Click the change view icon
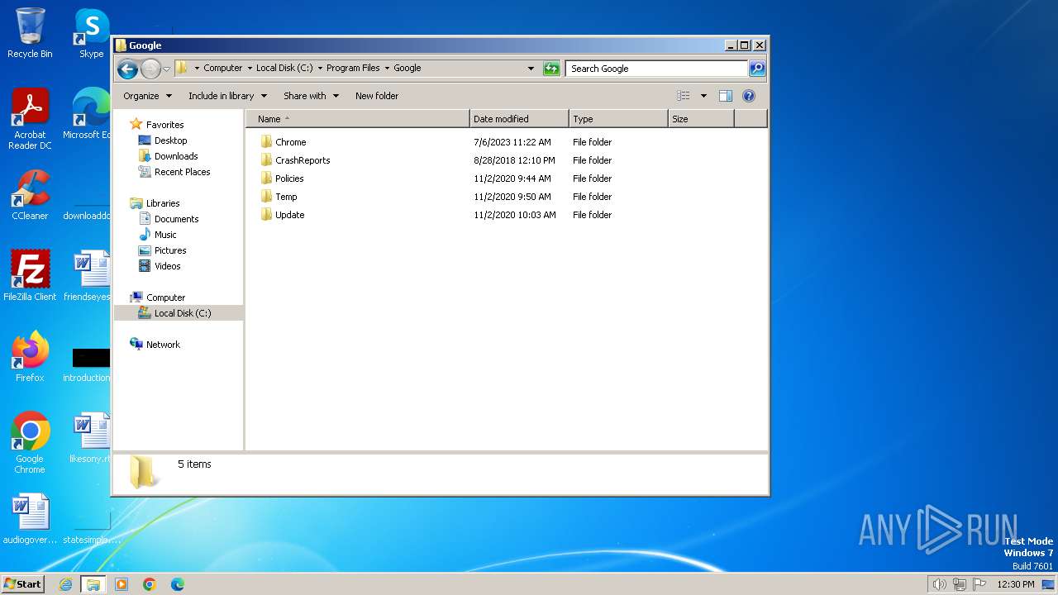Viewport: 1058px width, 595px height. coord(684,96)
